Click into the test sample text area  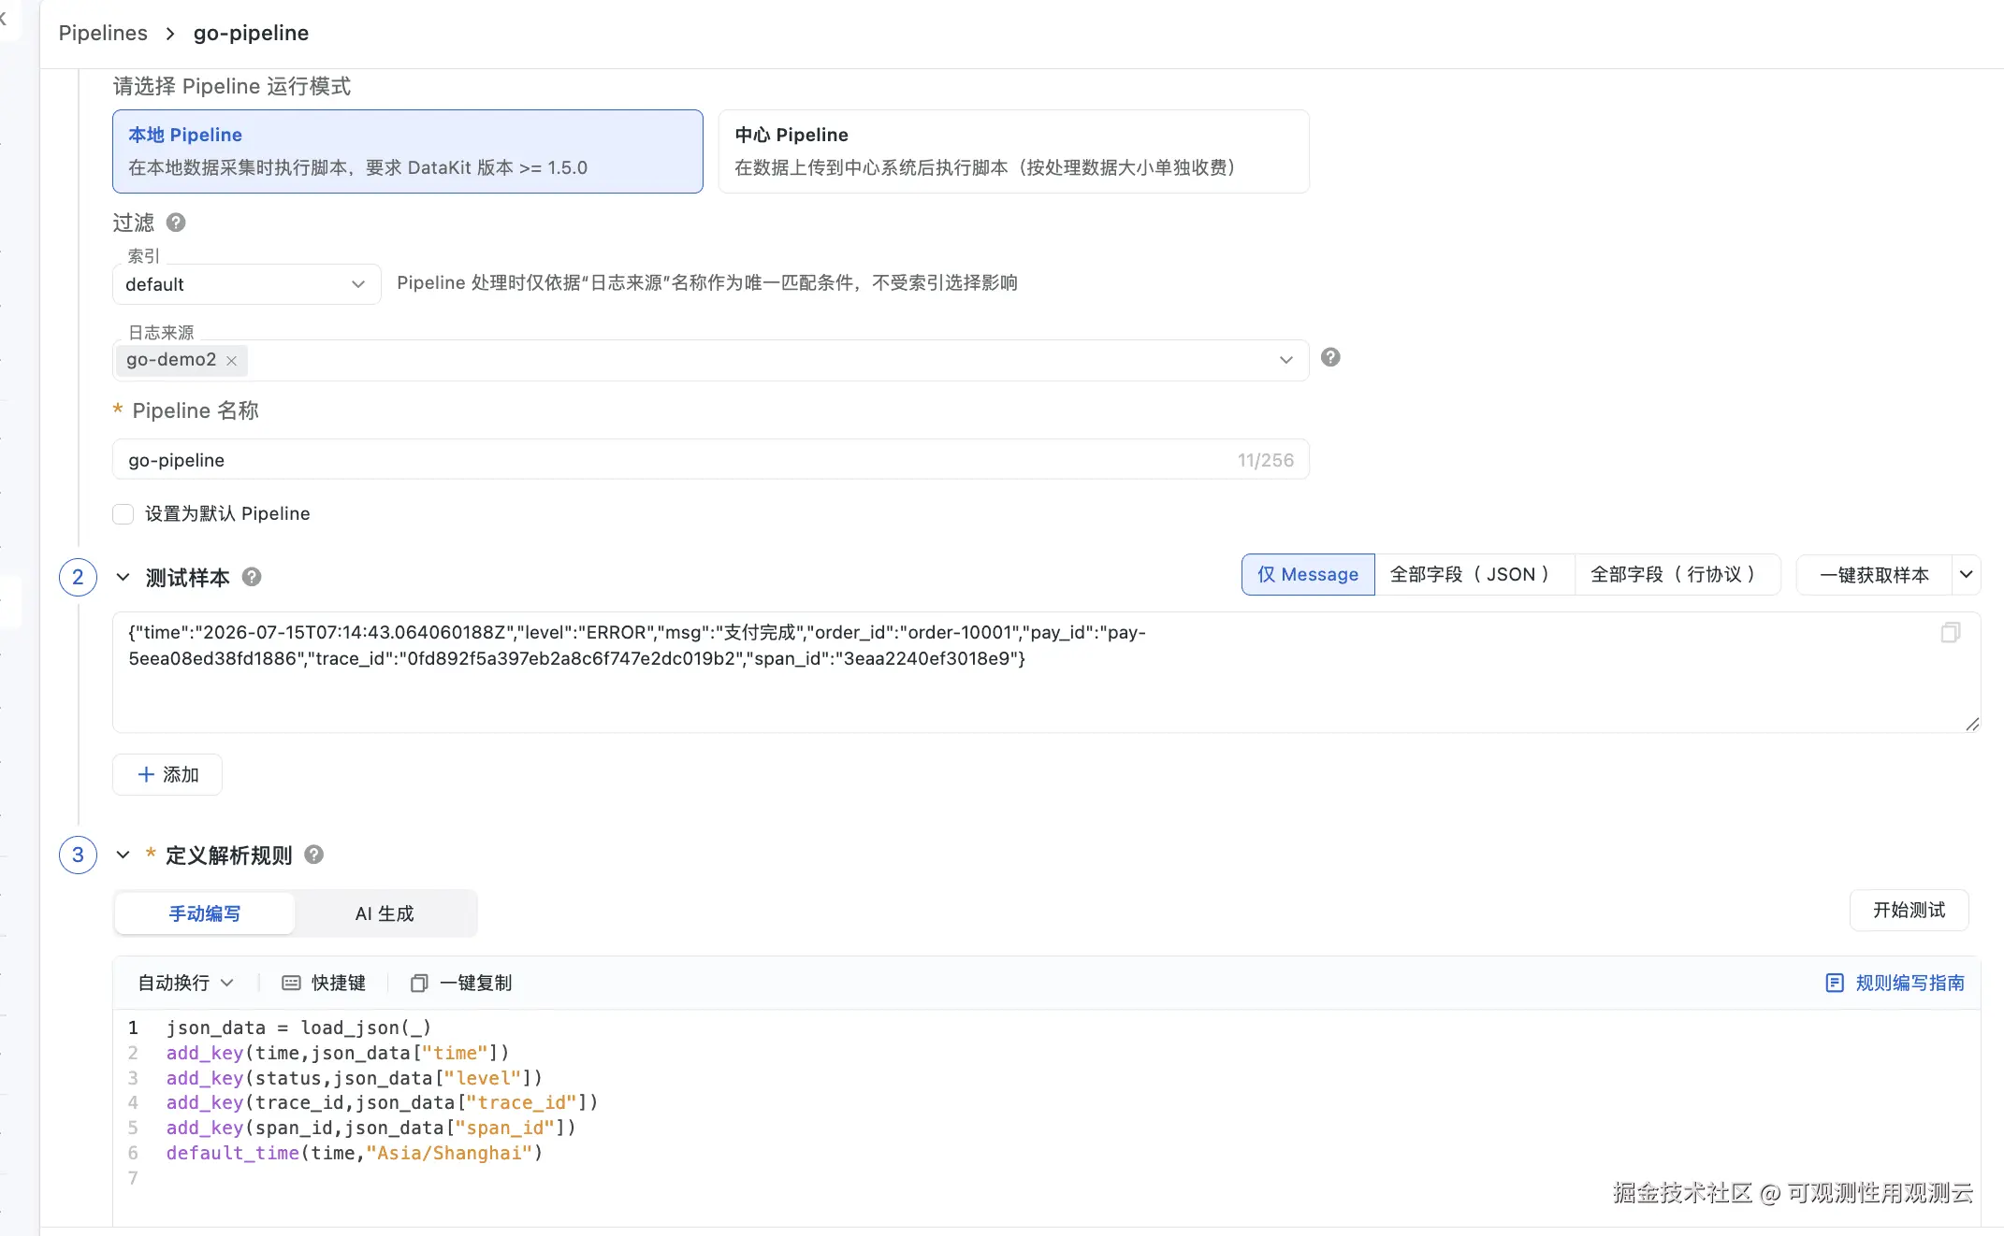click(1046, 672)
